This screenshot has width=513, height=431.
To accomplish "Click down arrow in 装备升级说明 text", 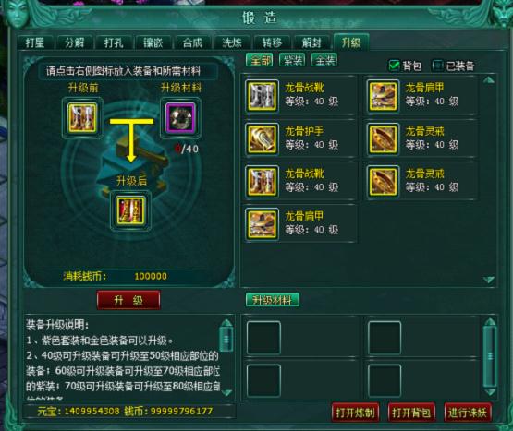I will (226, 392).
